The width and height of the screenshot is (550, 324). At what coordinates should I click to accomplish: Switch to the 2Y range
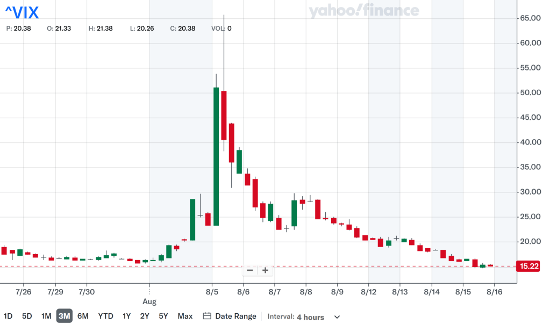coord(145,316)
